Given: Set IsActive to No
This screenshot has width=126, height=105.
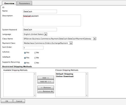Looking at the screenshot, I should (35, 53).
